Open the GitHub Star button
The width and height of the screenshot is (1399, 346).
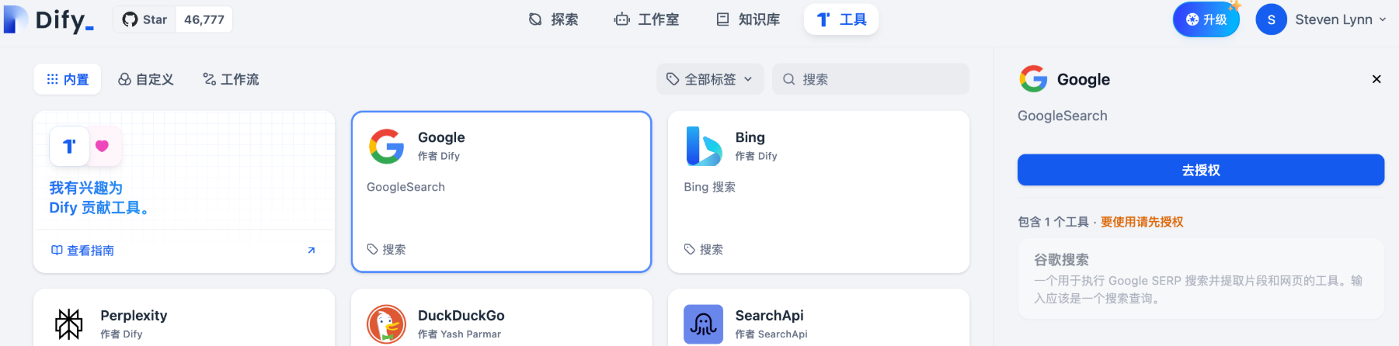pyautogui.click(x=144, y=19)
